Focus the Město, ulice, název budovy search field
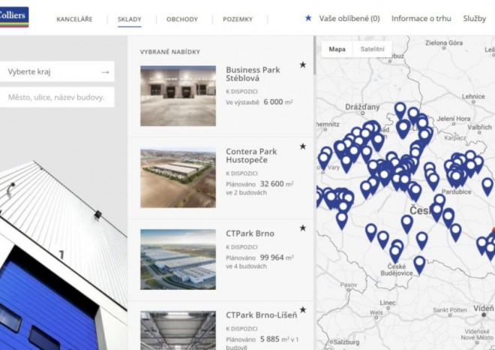 click(x=57, y=98)
